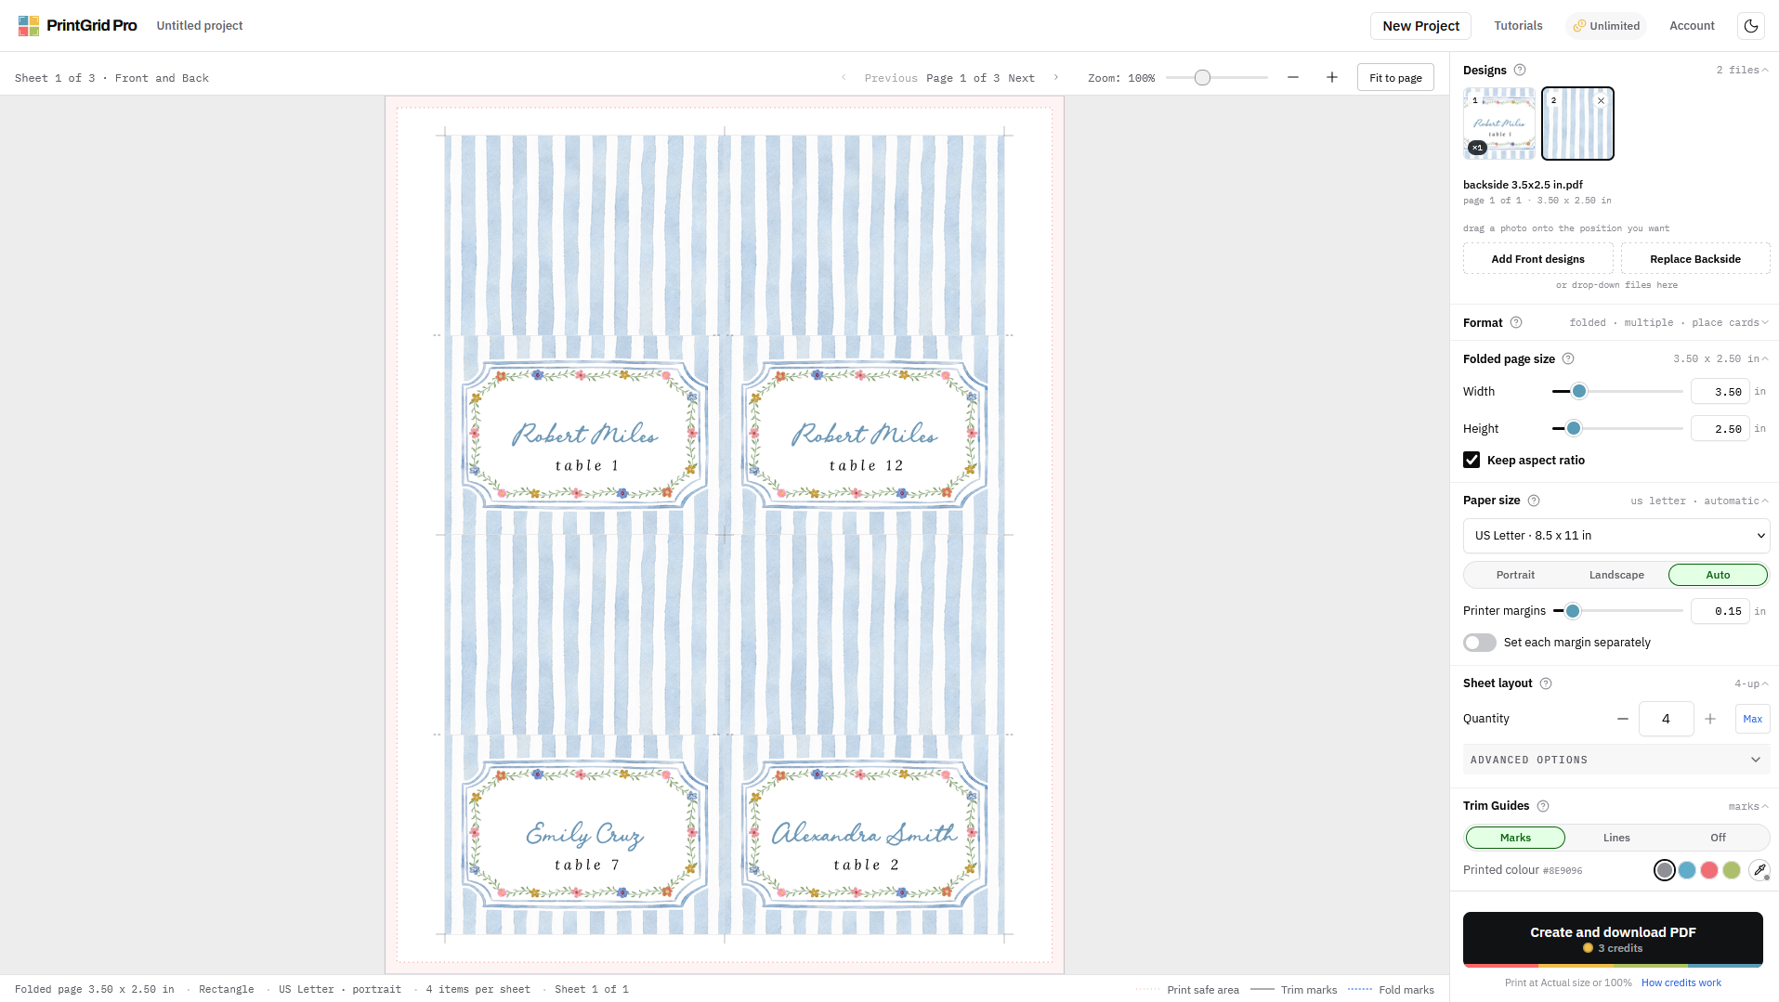Click the Unlimited credits badge
This screenshot has height=1002, width=1779.
tap(1606, 26)
